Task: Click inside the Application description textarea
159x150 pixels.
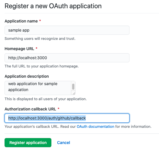Action: click(38, 88)
